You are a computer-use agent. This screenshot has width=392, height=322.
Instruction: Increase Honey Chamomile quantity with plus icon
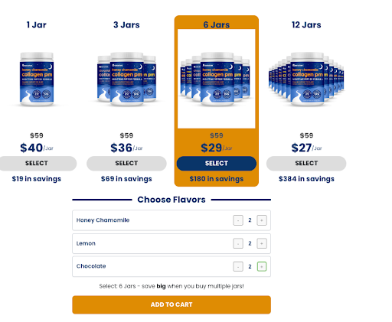tap(262, 220)
